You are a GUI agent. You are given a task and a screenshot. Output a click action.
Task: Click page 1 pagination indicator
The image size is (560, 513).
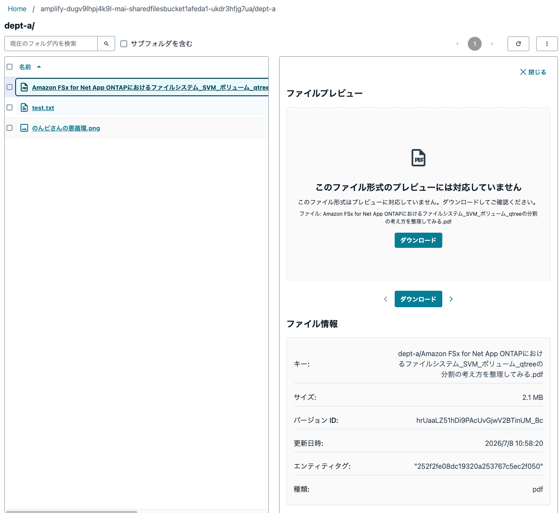[475, 44]
